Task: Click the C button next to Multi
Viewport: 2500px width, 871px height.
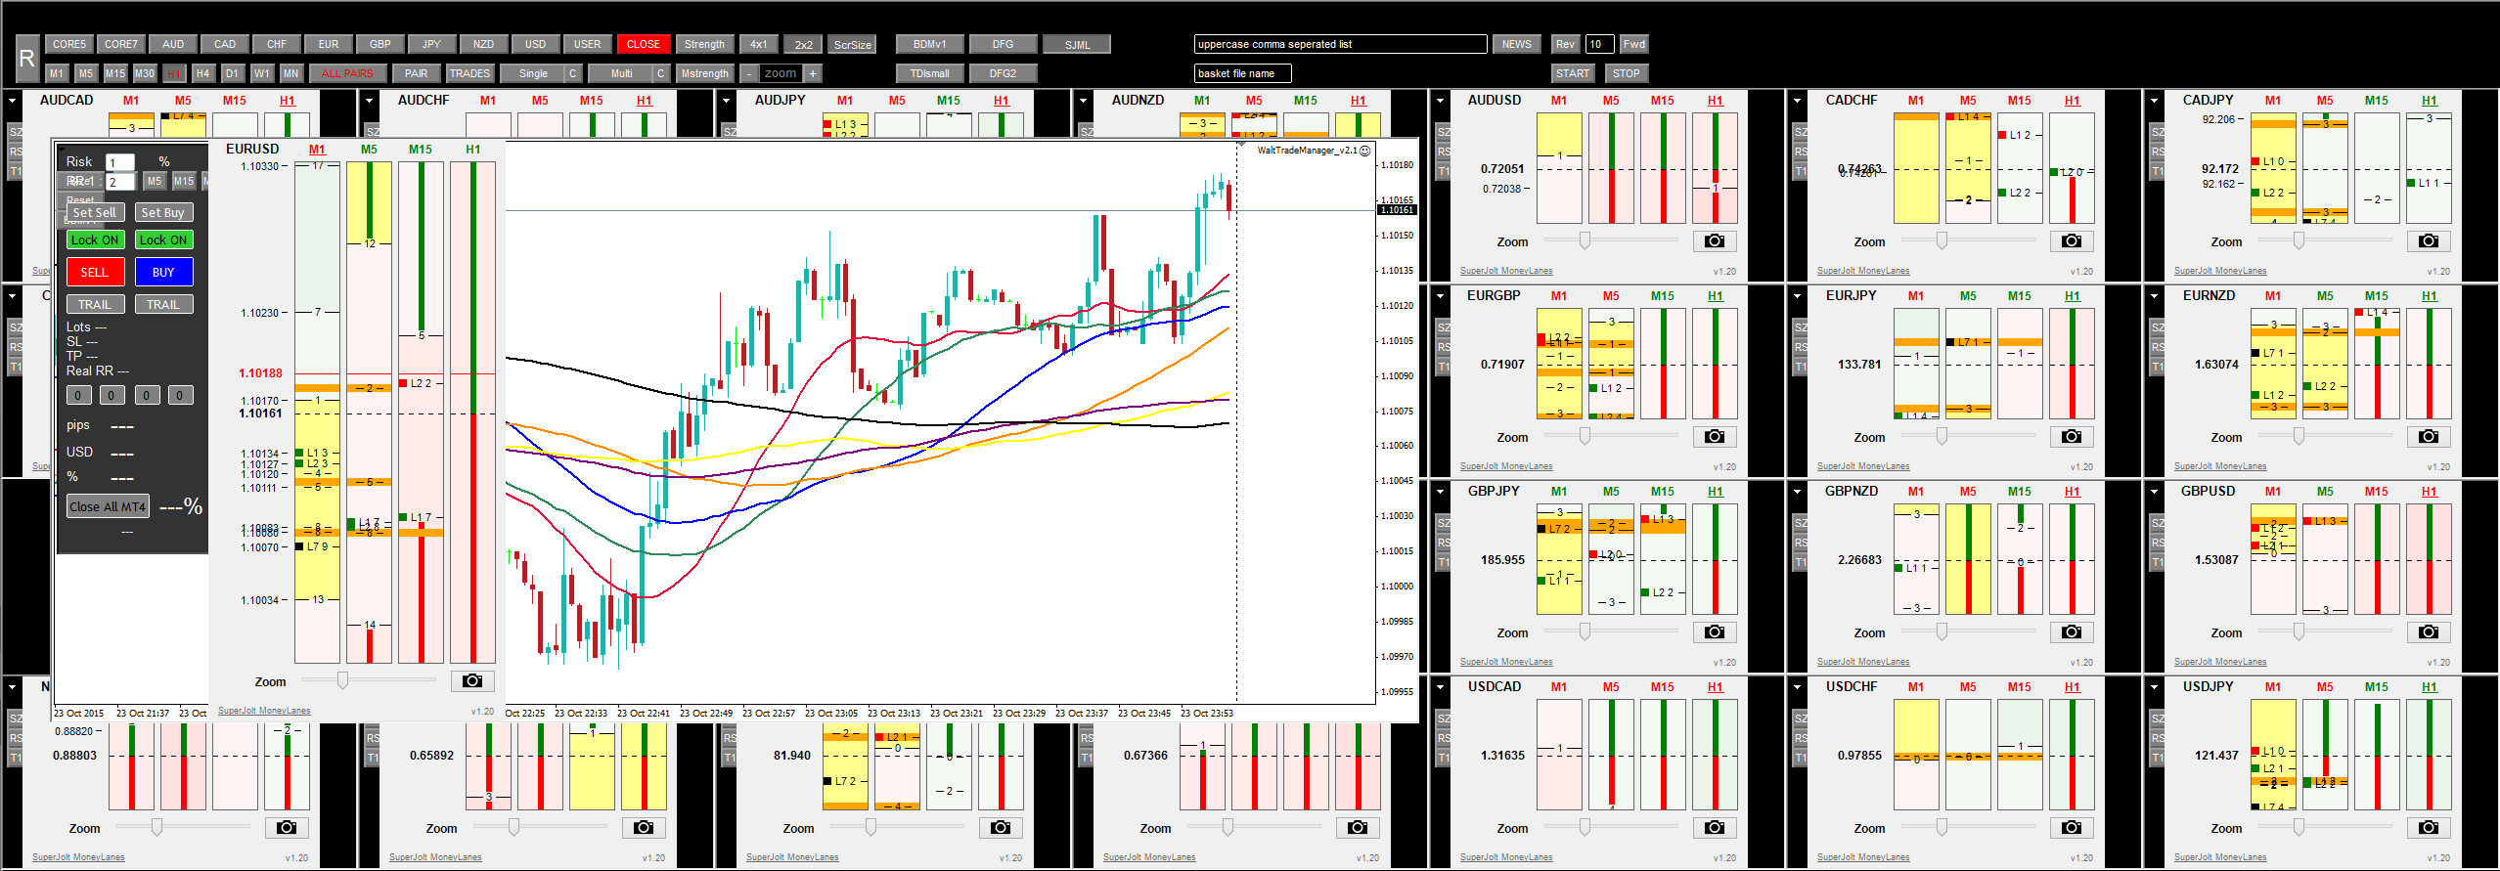Action: click(661, 73)
